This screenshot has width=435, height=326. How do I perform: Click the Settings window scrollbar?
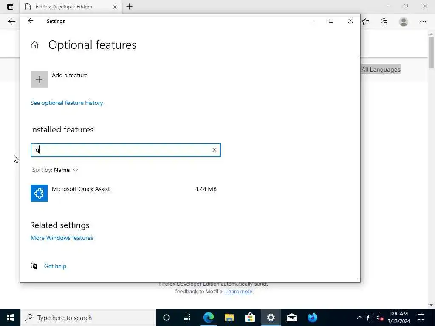tap(359, 166)
